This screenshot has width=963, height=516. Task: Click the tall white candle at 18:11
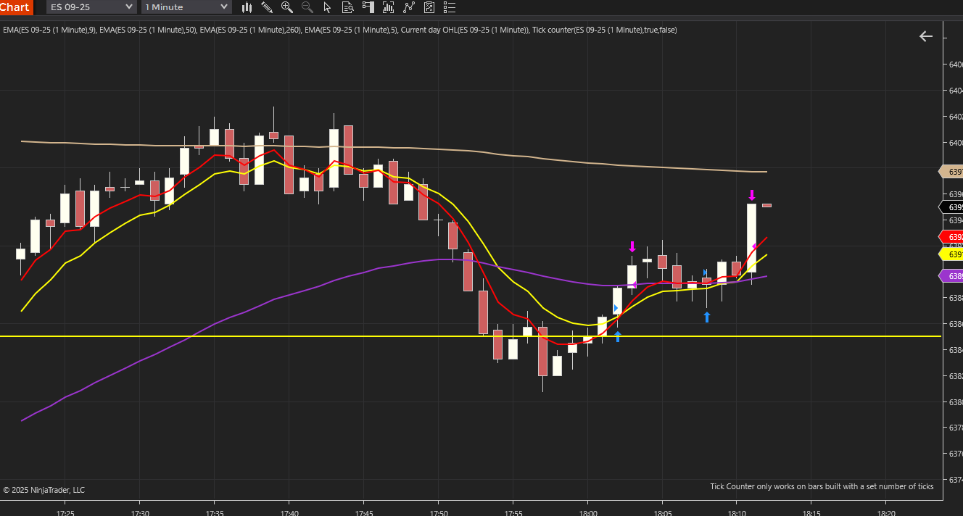tap(752, 238)
